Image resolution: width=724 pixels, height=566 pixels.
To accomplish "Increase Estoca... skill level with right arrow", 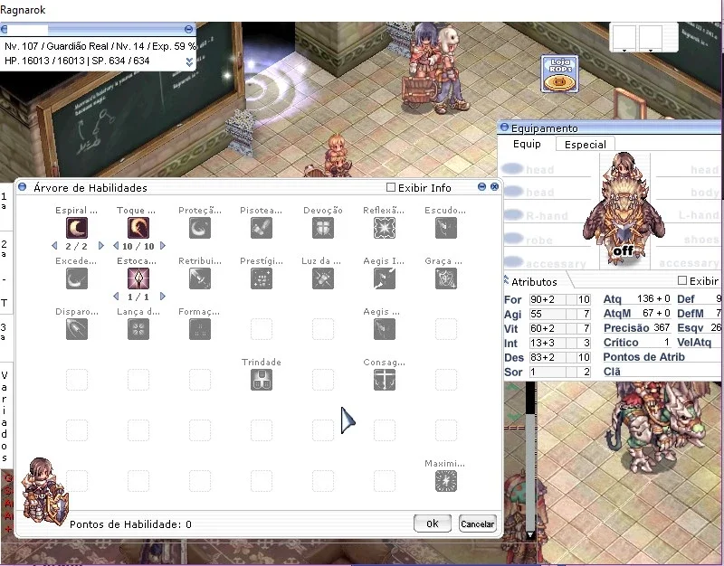I will (163, 297).
